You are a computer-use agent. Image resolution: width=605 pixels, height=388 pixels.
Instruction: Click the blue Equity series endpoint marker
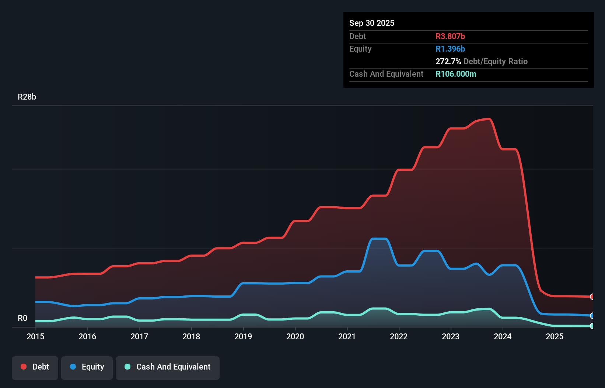pyautogui.click(x=592, y=316)
